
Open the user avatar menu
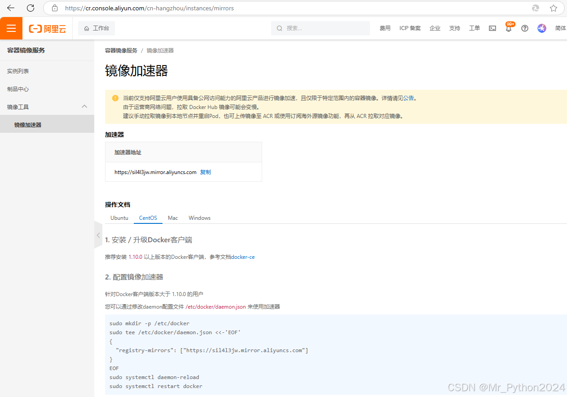click(x=542, y=28)
